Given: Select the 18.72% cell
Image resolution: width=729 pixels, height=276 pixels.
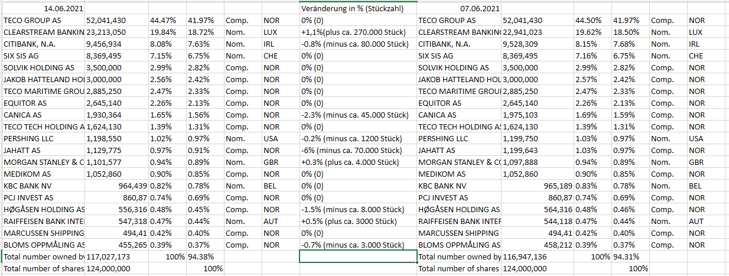Looking at the screenshot, I should click(205, 32).
